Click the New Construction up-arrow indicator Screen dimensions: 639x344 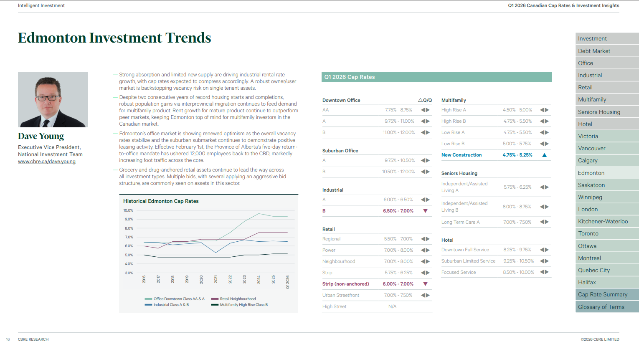pyautogui.click(x=544, y=155)
